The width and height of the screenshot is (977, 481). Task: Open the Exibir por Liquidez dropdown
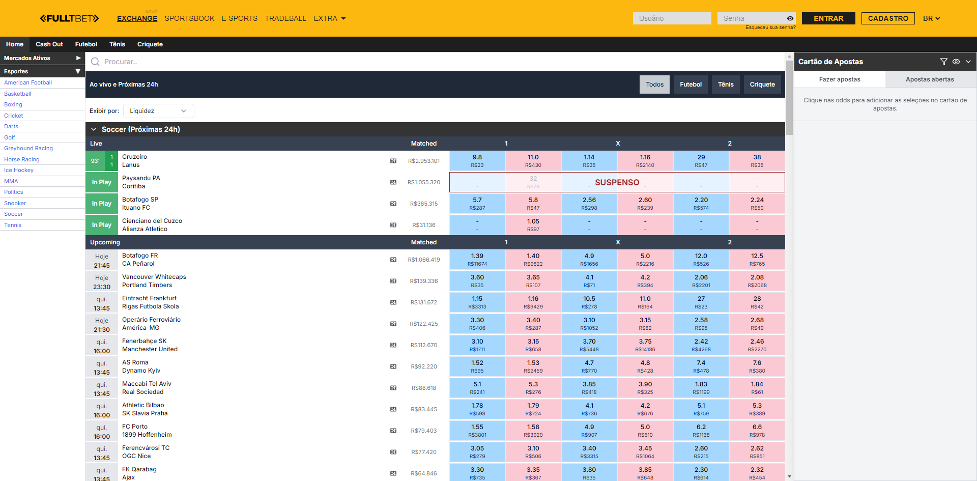click(158, 111)
